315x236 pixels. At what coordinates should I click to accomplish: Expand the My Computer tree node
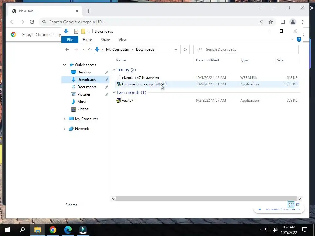coord(64,119)
